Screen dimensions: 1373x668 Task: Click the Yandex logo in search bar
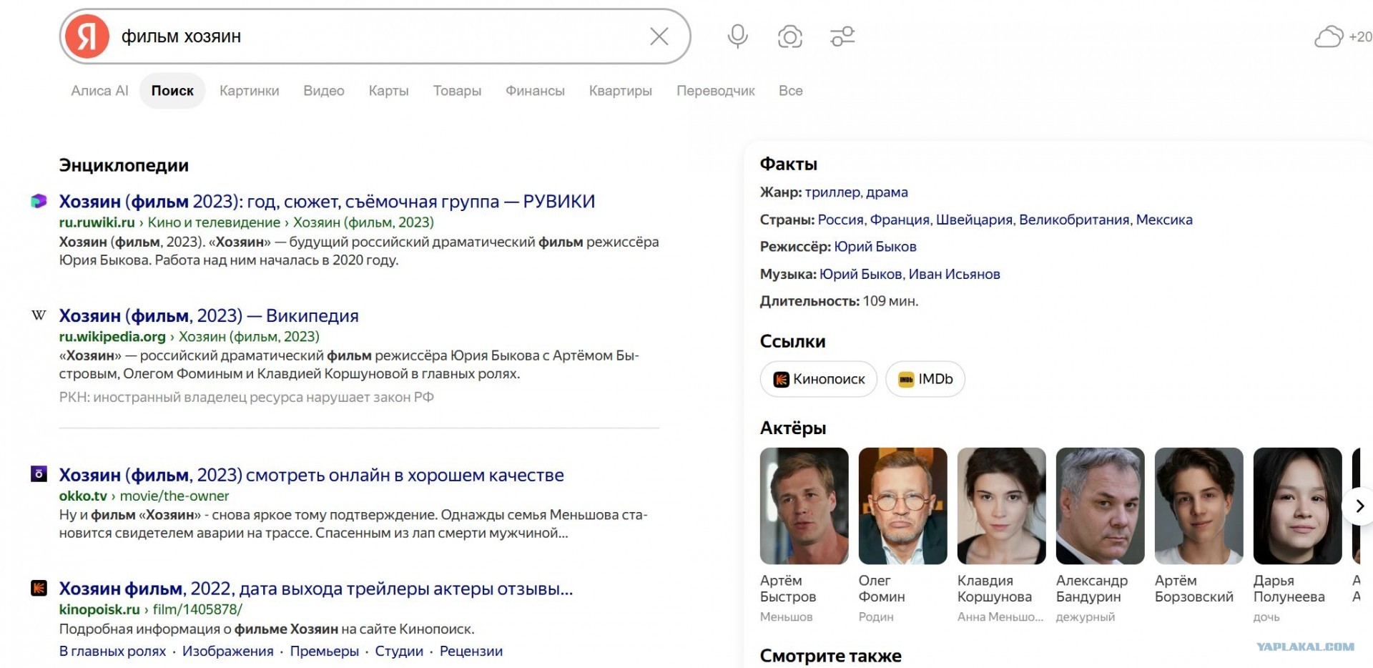point(87,36)
